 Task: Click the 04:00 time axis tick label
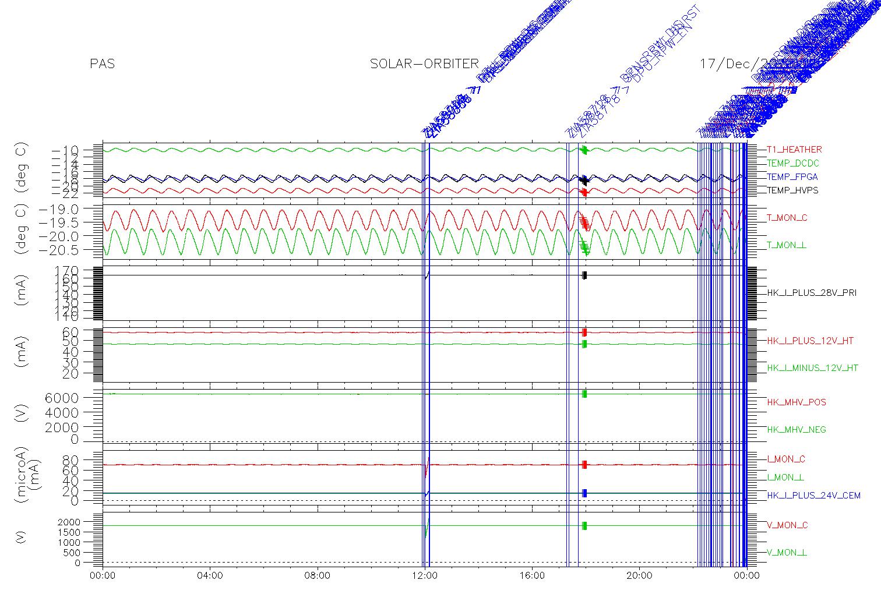(x=210, y=576)
